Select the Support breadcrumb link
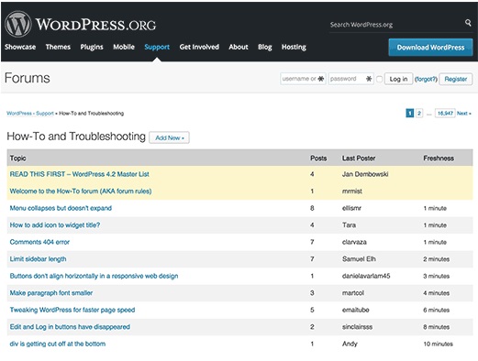 tap(45, 114)
